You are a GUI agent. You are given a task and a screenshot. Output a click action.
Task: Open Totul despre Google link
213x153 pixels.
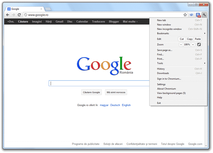click(173, 144)
